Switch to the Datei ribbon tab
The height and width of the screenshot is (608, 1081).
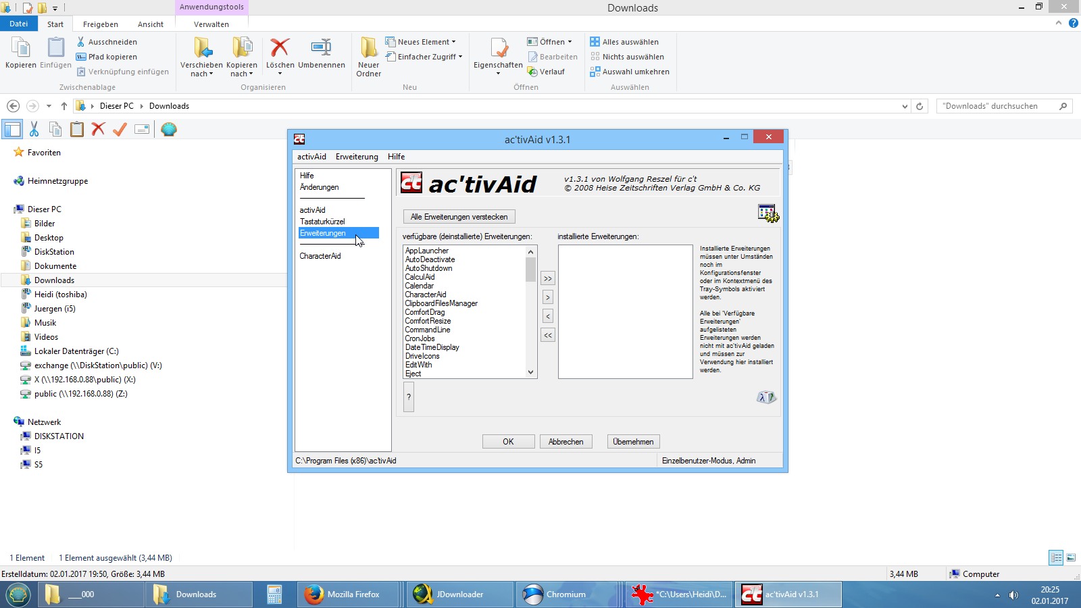pos(19,24)
